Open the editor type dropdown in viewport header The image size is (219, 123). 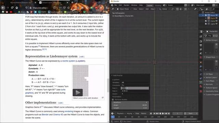(113, 9)
